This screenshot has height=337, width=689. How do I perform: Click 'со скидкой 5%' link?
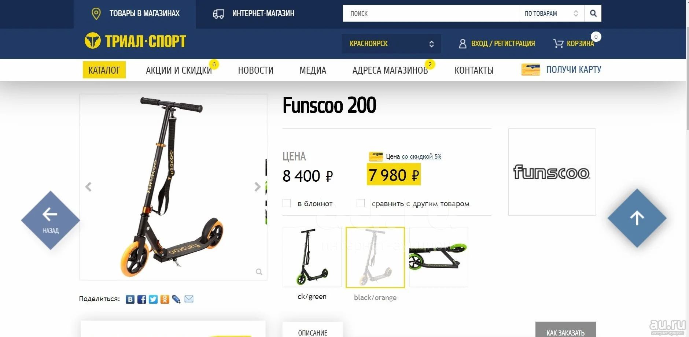coord(421,156)
